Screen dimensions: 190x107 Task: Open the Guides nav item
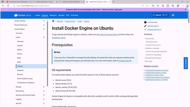(38, 15)
